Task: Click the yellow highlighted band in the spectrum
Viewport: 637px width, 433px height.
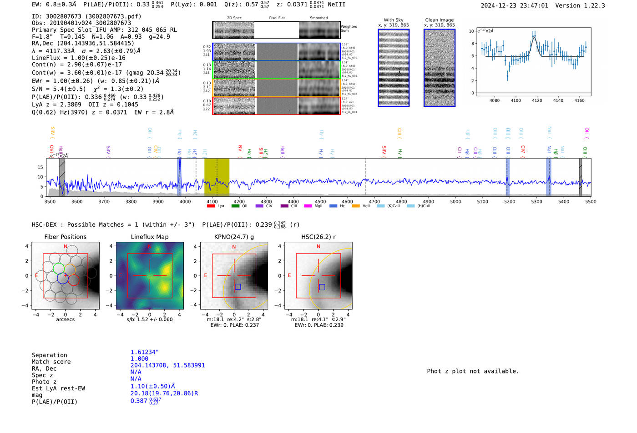Action: coord(217,177)
